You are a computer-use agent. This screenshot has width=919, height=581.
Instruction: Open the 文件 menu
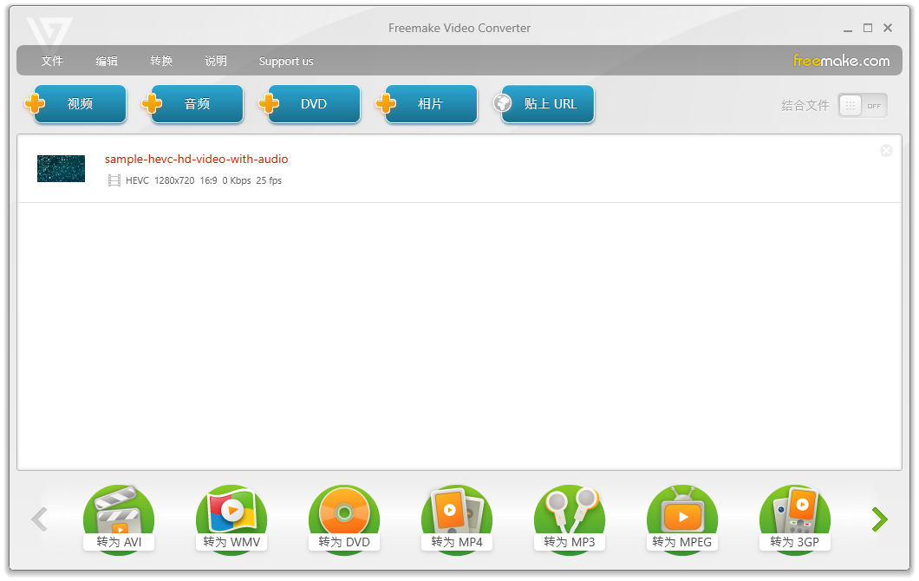[x=52, y=62]
